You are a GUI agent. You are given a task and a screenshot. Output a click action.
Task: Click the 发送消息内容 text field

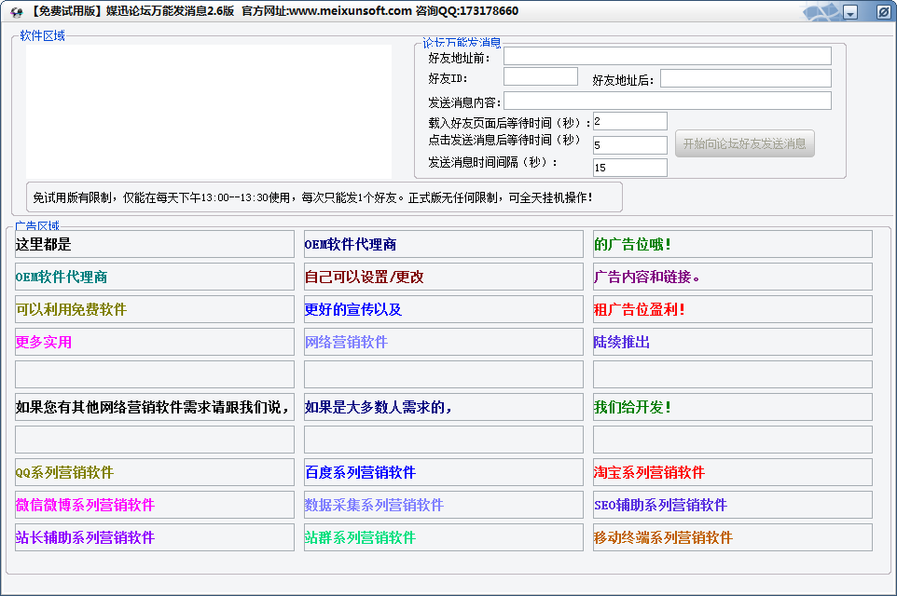(667, 101)
